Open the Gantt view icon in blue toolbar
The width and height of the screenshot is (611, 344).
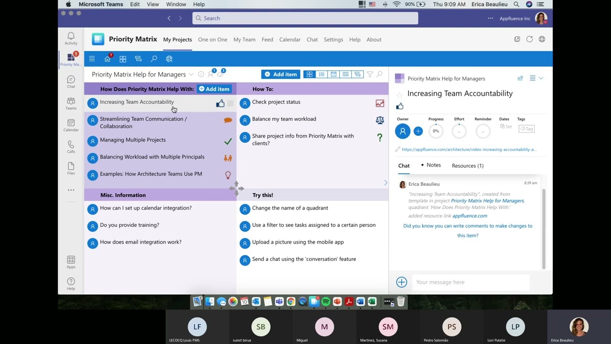pos(138,59)
